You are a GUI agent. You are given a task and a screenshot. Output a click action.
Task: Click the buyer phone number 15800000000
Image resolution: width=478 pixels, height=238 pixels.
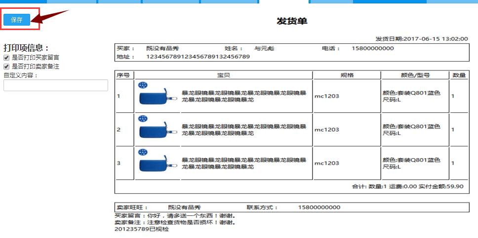372,48
